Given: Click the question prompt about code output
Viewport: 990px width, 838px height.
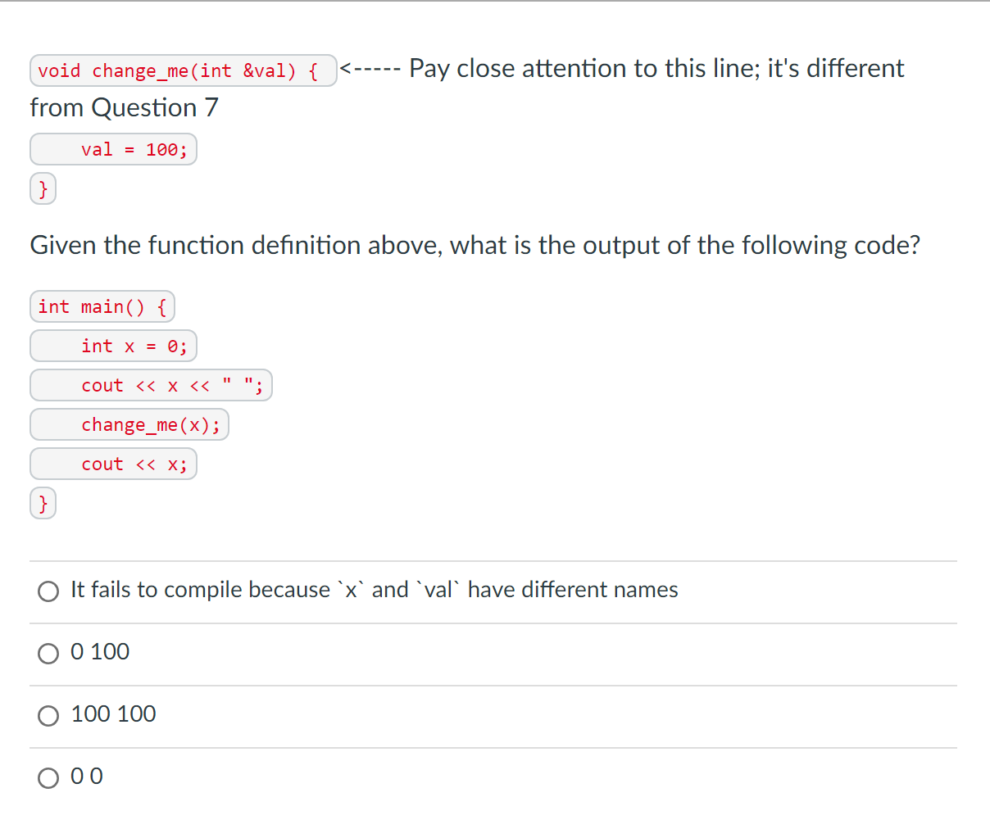Looking at the screenshot, I should click(475, 245).
